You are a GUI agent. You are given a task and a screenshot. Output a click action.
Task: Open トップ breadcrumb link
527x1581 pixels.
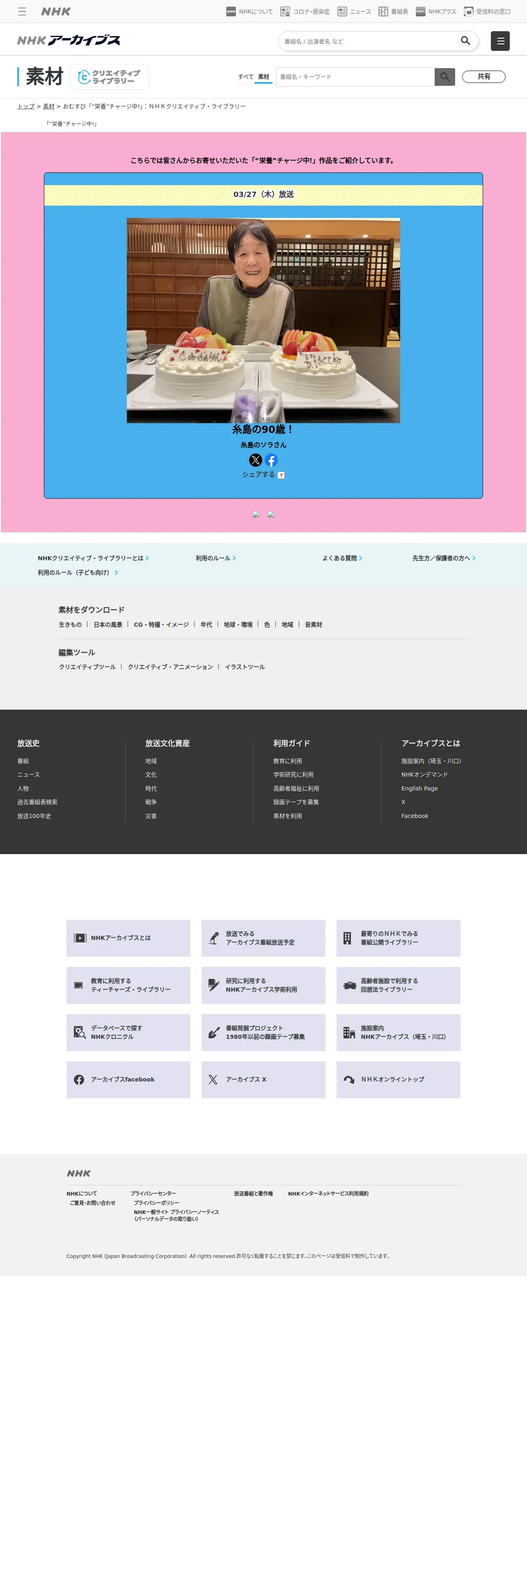[26, 106]
